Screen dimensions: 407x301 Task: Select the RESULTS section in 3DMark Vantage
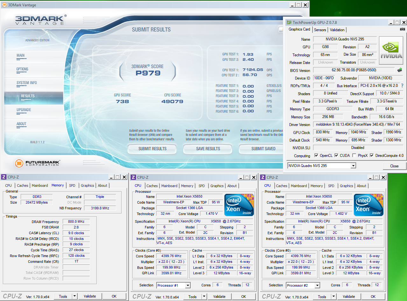[x=33, y=97]
